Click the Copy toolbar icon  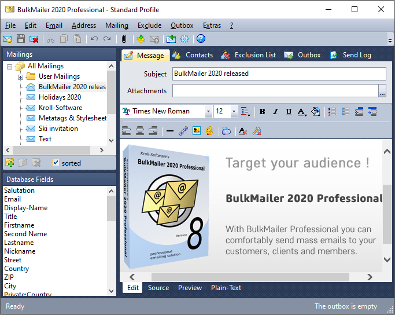(64, 39)
